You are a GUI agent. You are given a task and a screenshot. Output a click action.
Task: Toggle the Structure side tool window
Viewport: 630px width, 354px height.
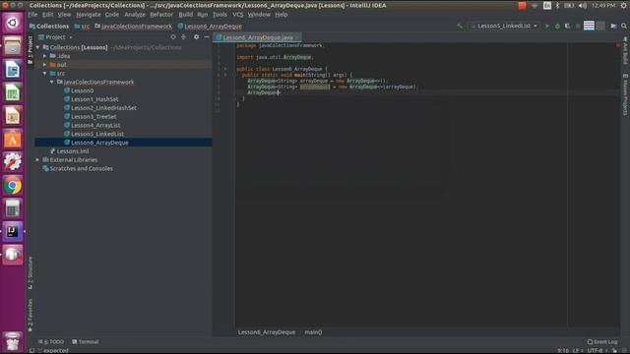[x=31, y=273]
